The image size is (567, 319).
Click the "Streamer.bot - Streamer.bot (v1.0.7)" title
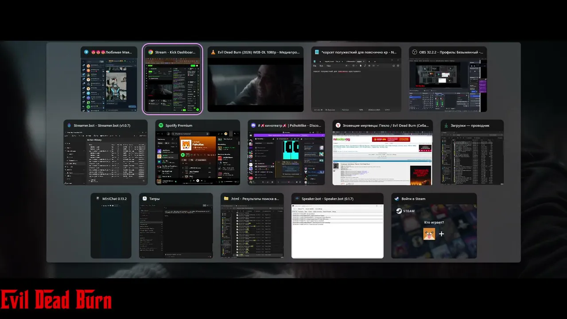point(102,125)
